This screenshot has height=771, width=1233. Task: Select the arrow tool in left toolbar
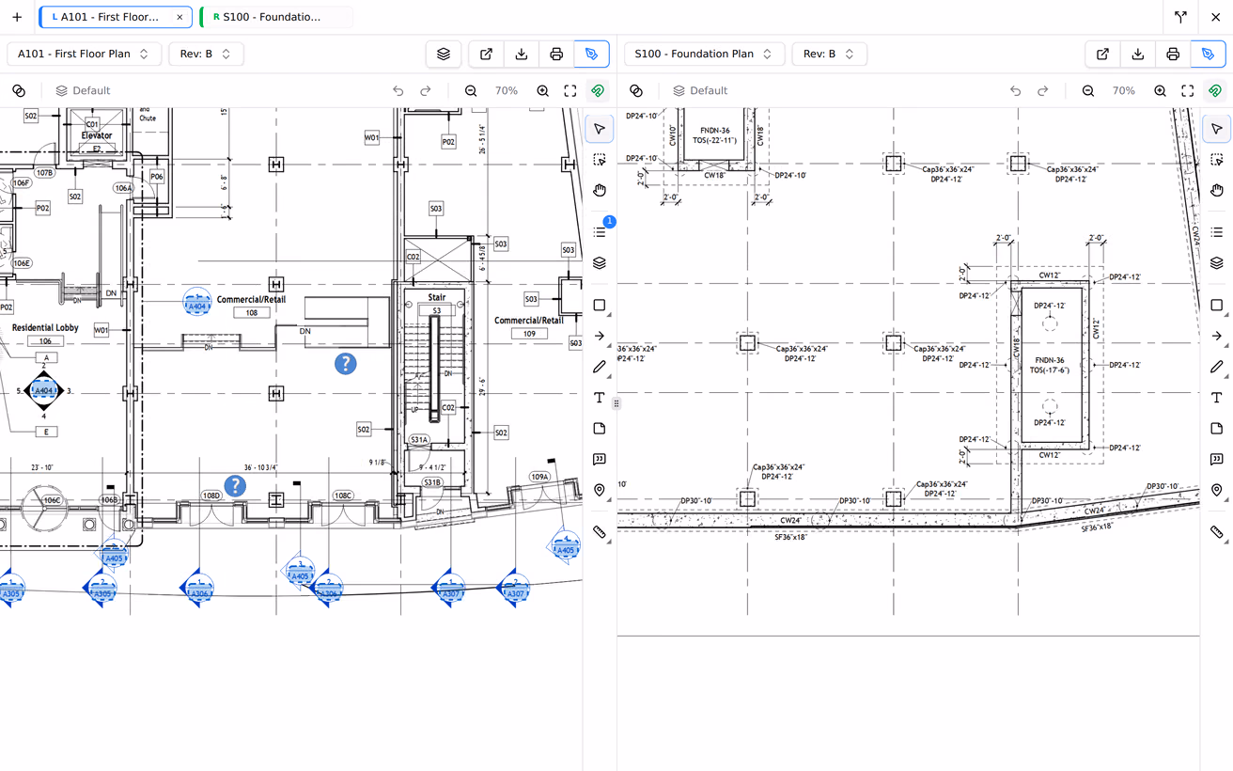click(600, 336)
